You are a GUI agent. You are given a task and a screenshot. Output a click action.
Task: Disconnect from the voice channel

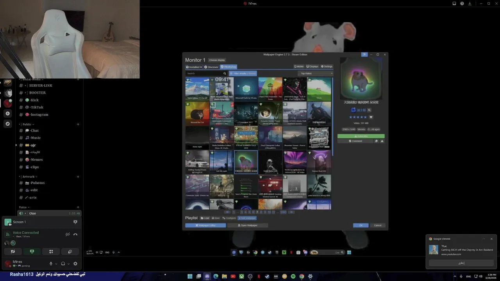[x=75, y=234]
